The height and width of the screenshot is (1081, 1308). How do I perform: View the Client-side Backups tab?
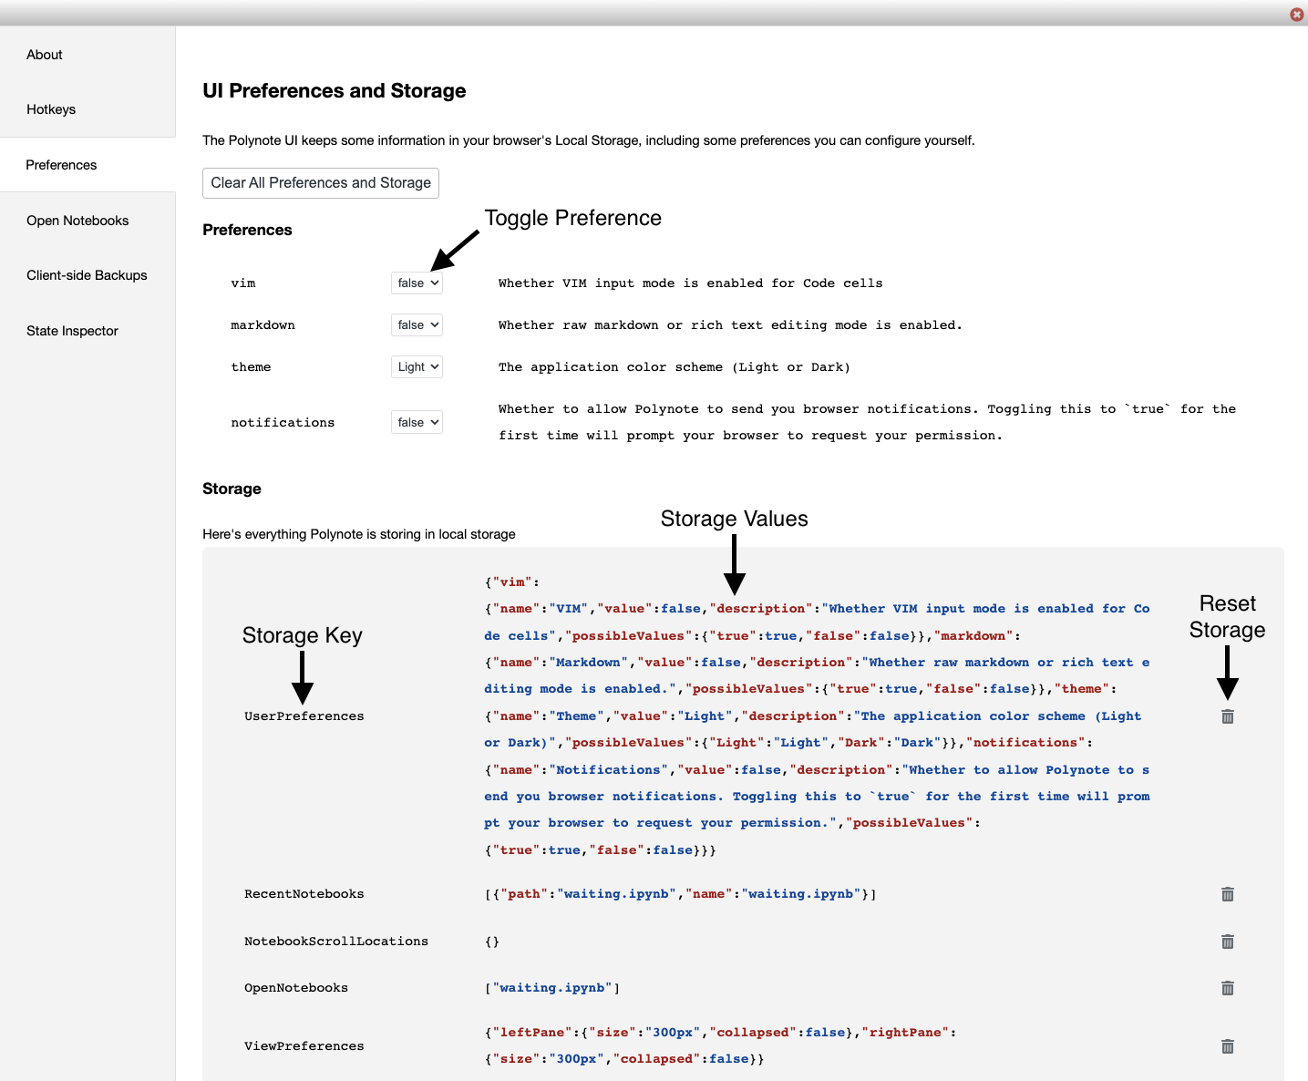87,275
